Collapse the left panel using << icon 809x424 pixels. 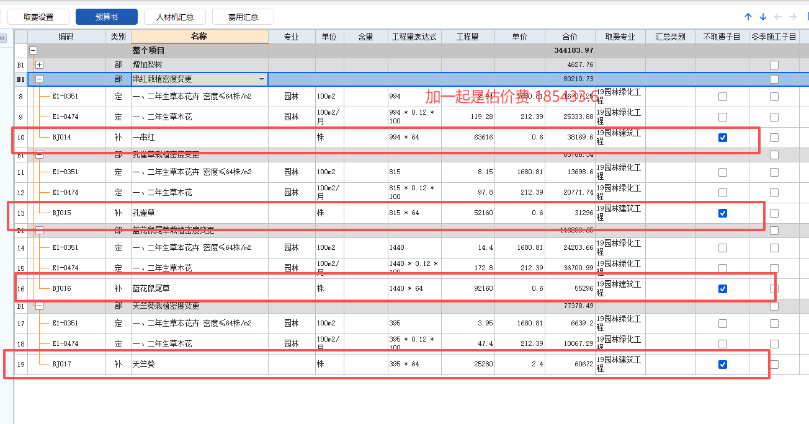pyautogui.click(x=3, y=38)
